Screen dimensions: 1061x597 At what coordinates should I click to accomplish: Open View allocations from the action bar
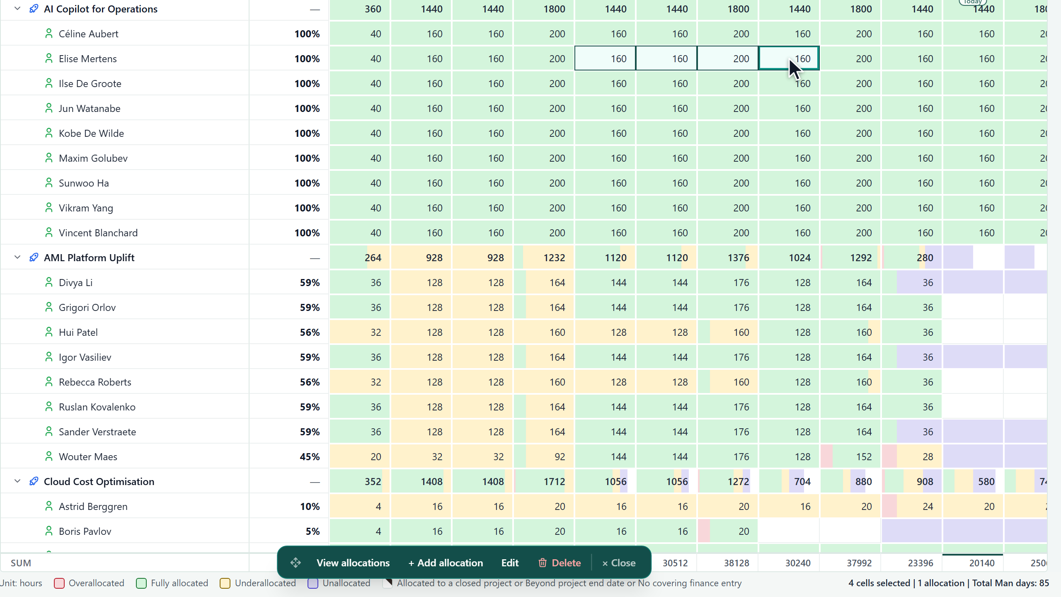tap(353, 563)
